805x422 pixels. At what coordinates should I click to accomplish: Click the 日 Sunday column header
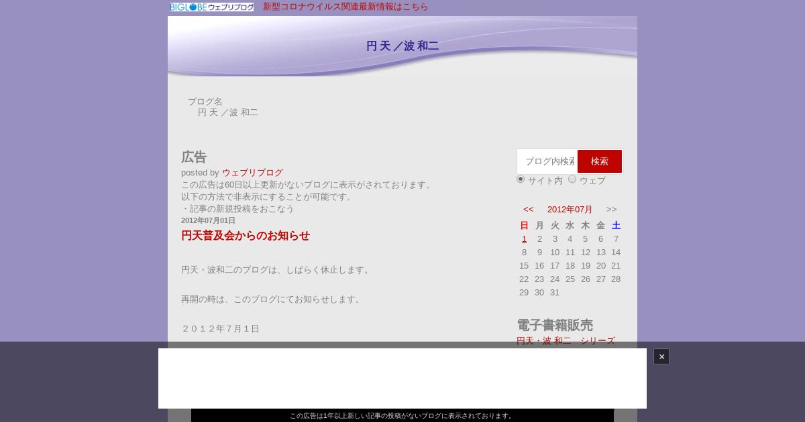point(524,226)
